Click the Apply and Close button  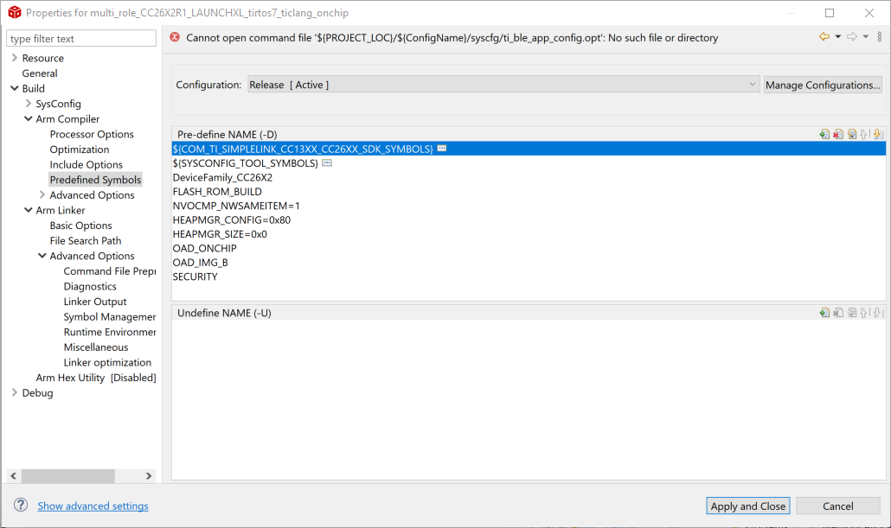[x=747, y=506]
